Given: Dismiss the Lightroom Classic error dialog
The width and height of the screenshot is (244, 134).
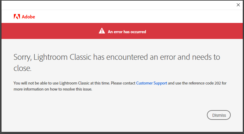Looking at the screenshot, I should tap(219, 115).
